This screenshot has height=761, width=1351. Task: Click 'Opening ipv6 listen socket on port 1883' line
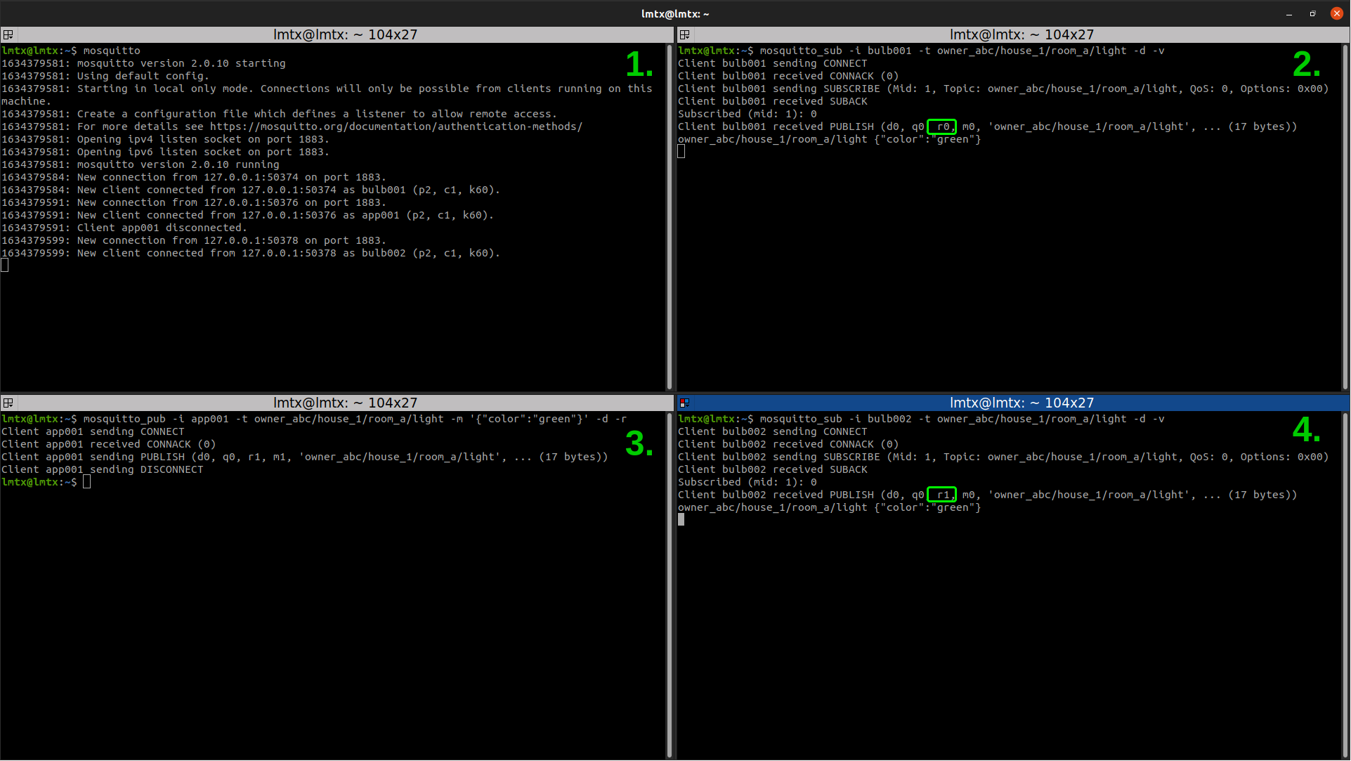click(165, 152)
